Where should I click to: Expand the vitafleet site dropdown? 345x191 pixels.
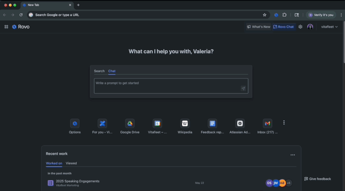click(x=329, y=27)
